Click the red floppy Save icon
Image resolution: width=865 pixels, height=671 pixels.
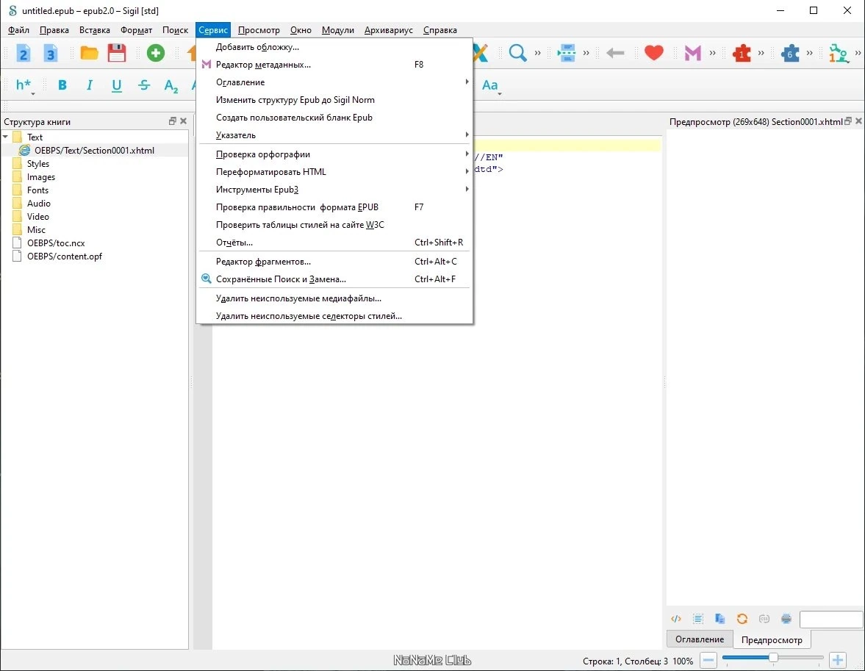(x=116, y=53)
